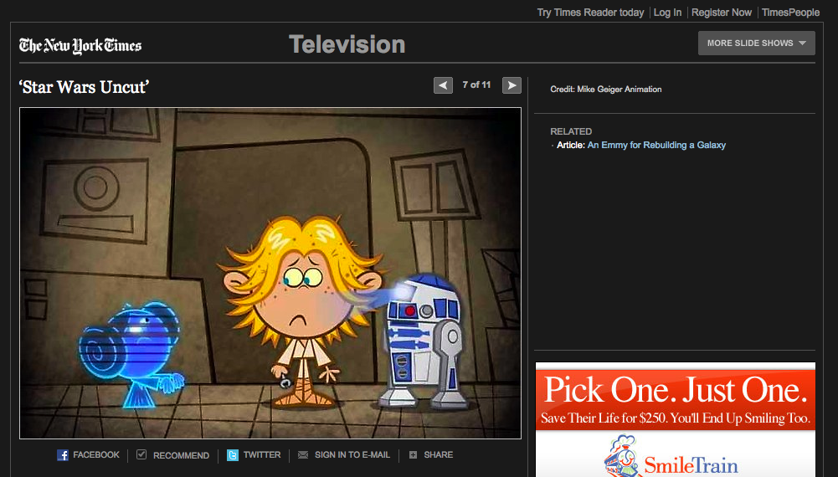Click SIGN IN TO E-MAIL label
Image resolution: width=838 pixels, height=477 pixels.
(x=352, y=455)
